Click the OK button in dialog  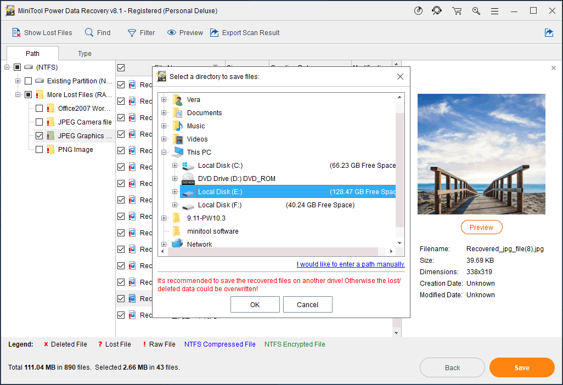pos(255,305)
